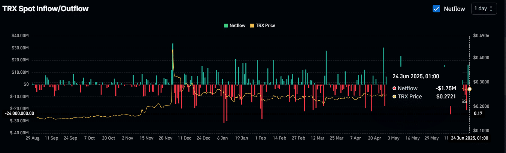Click the 24 Dec date label
The height and width of the screenshot is (153, 506).
(x=204, y=138)
